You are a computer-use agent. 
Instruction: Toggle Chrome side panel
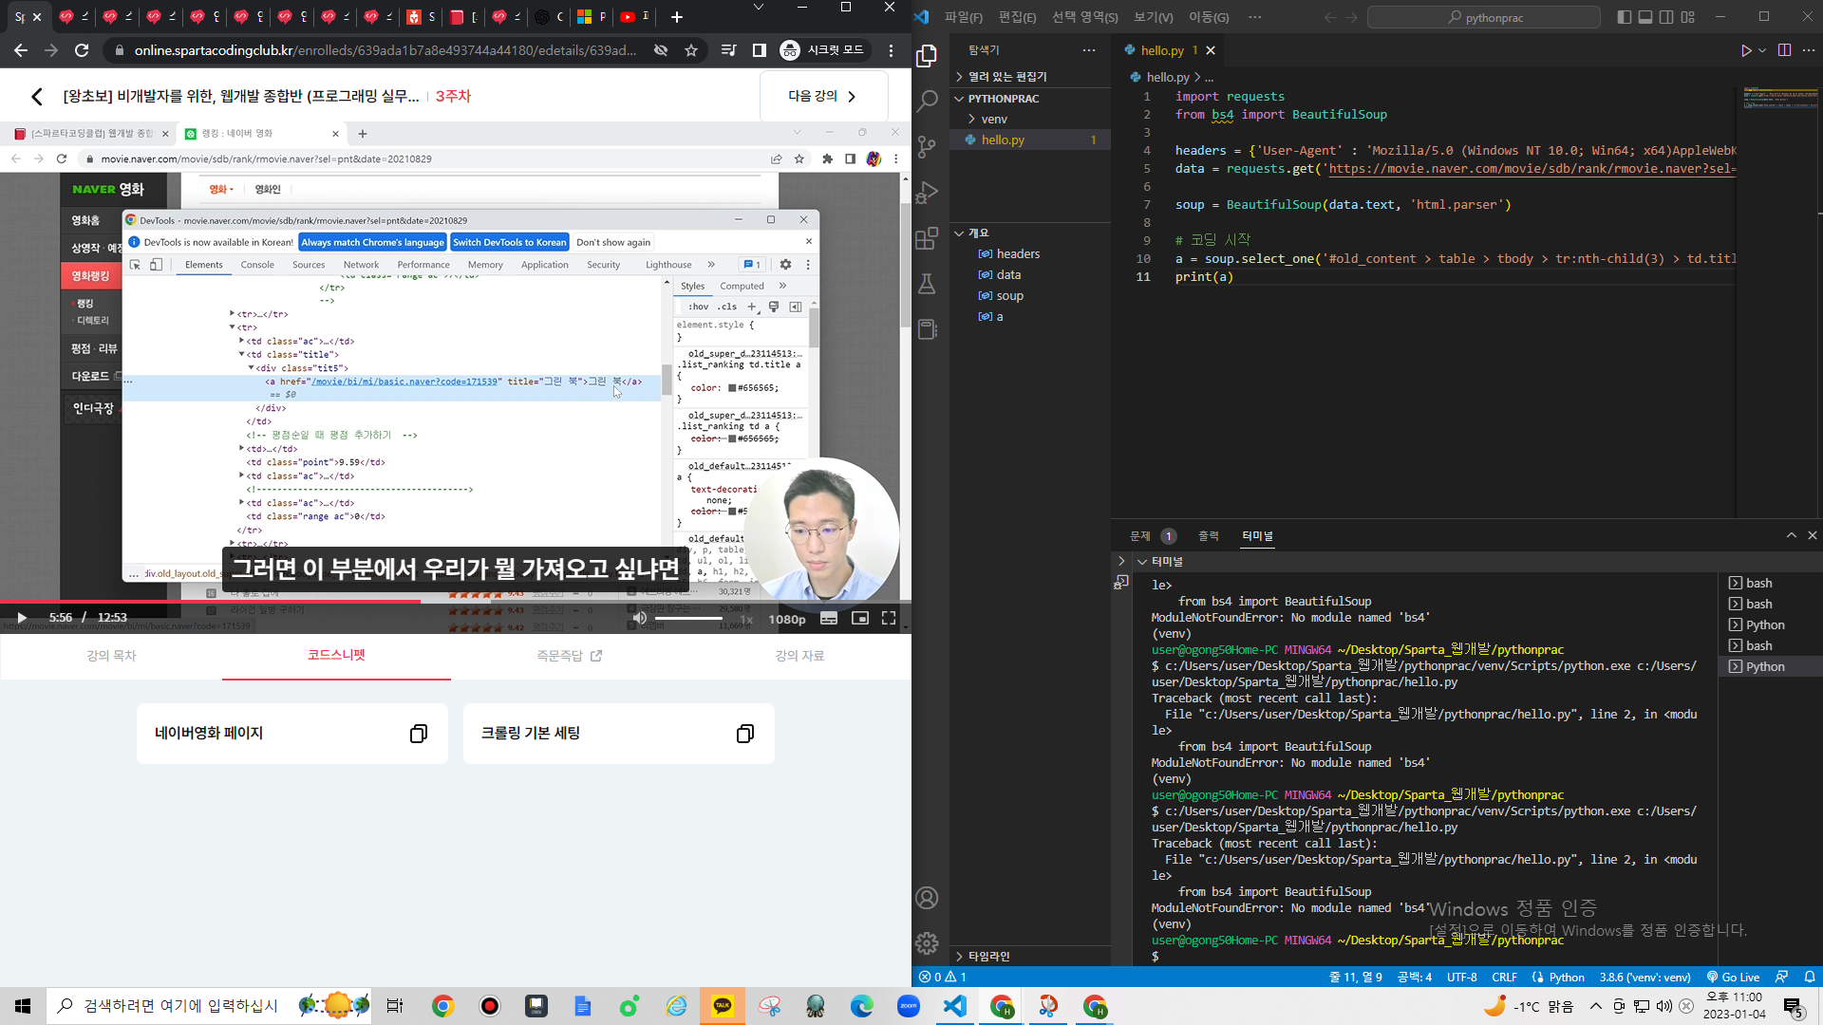point(760,50)
